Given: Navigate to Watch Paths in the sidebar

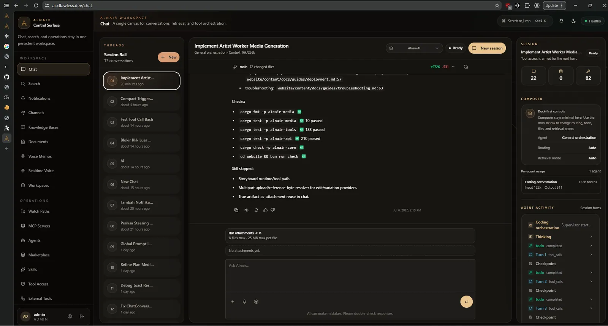Looking at the screenshot, I should pos(54,211).
